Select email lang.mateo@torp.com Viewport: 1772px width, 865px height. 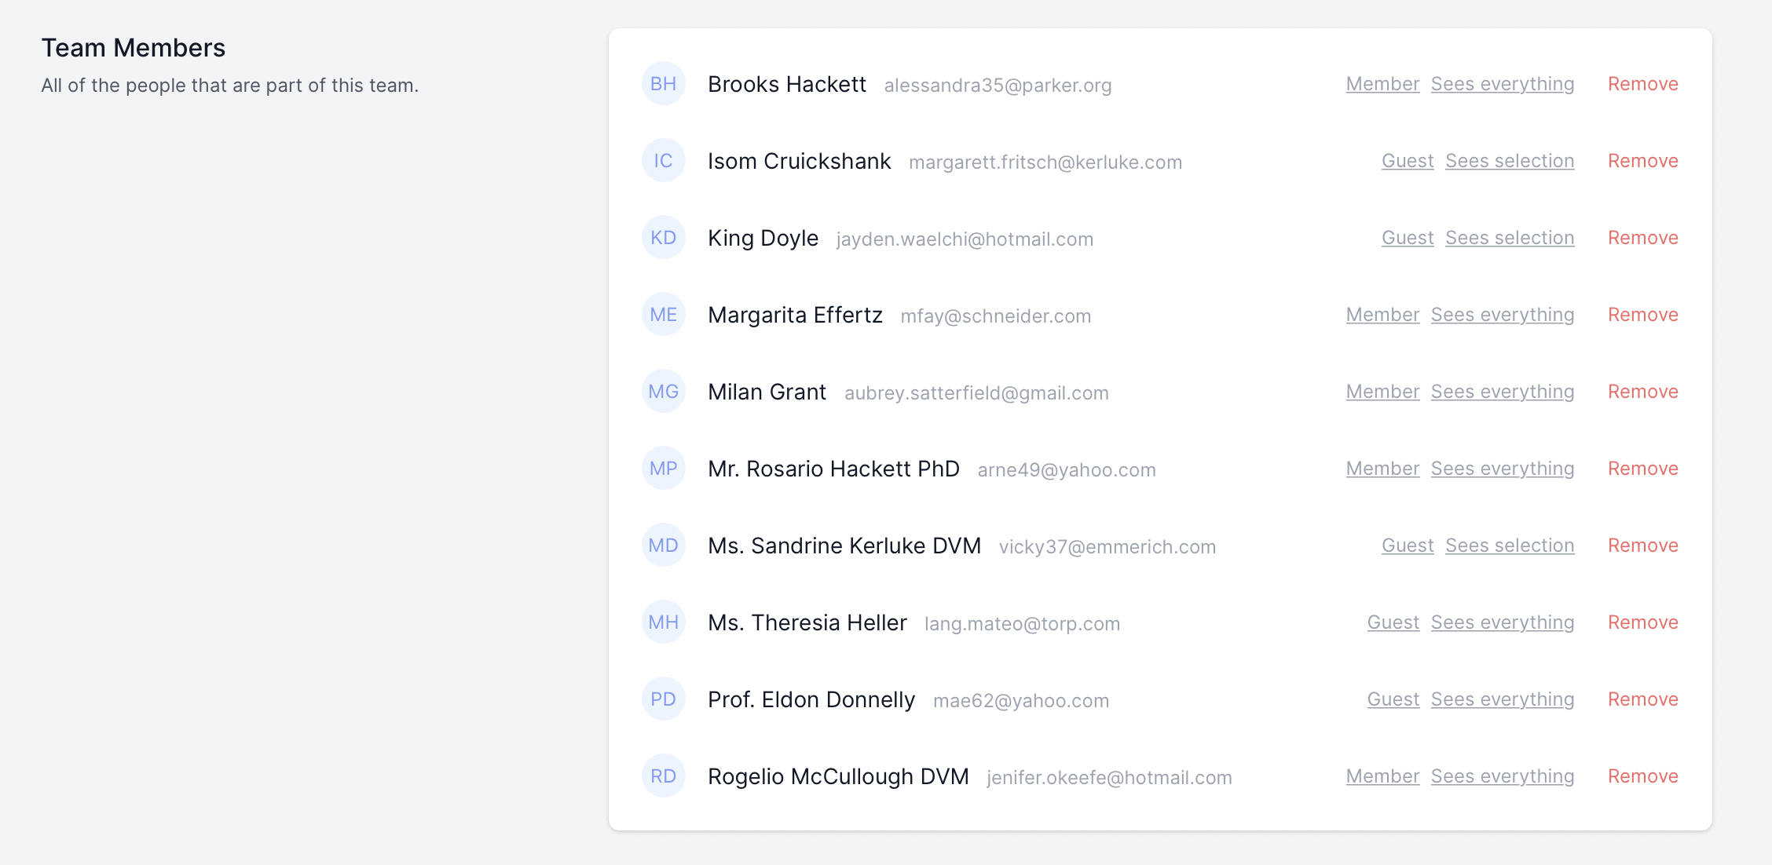coord(1023,624)
